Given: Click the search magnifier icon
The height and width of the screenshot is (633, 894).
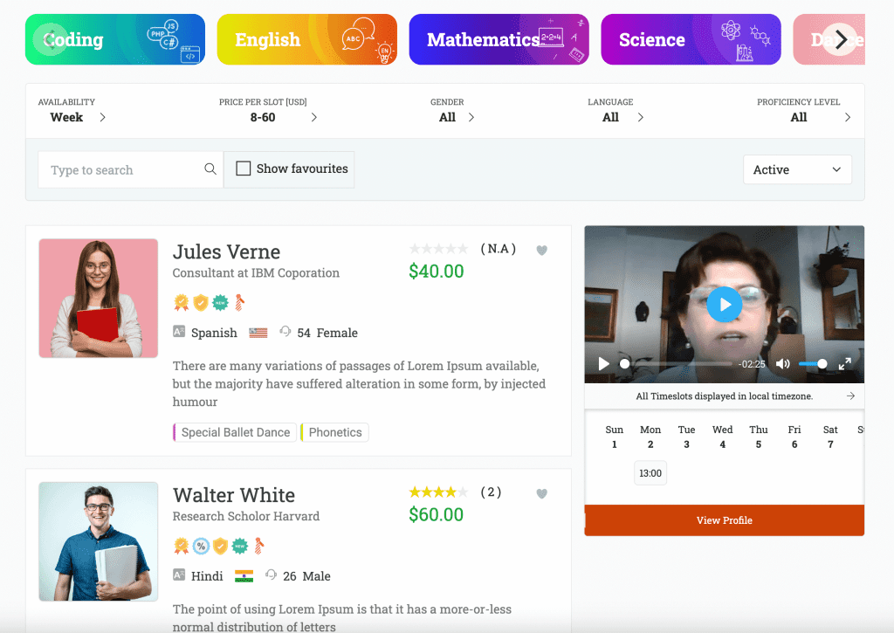Looking at the screenshot, I should [210, 169].
